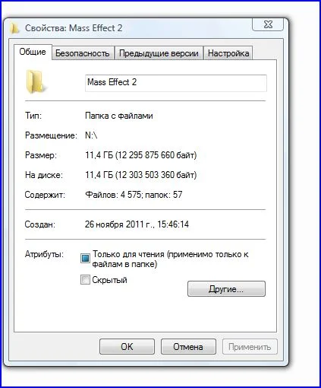Screen dimensions: 321x388
Task: Open the Предыдущие версии tab
Action: click(159, 53)
